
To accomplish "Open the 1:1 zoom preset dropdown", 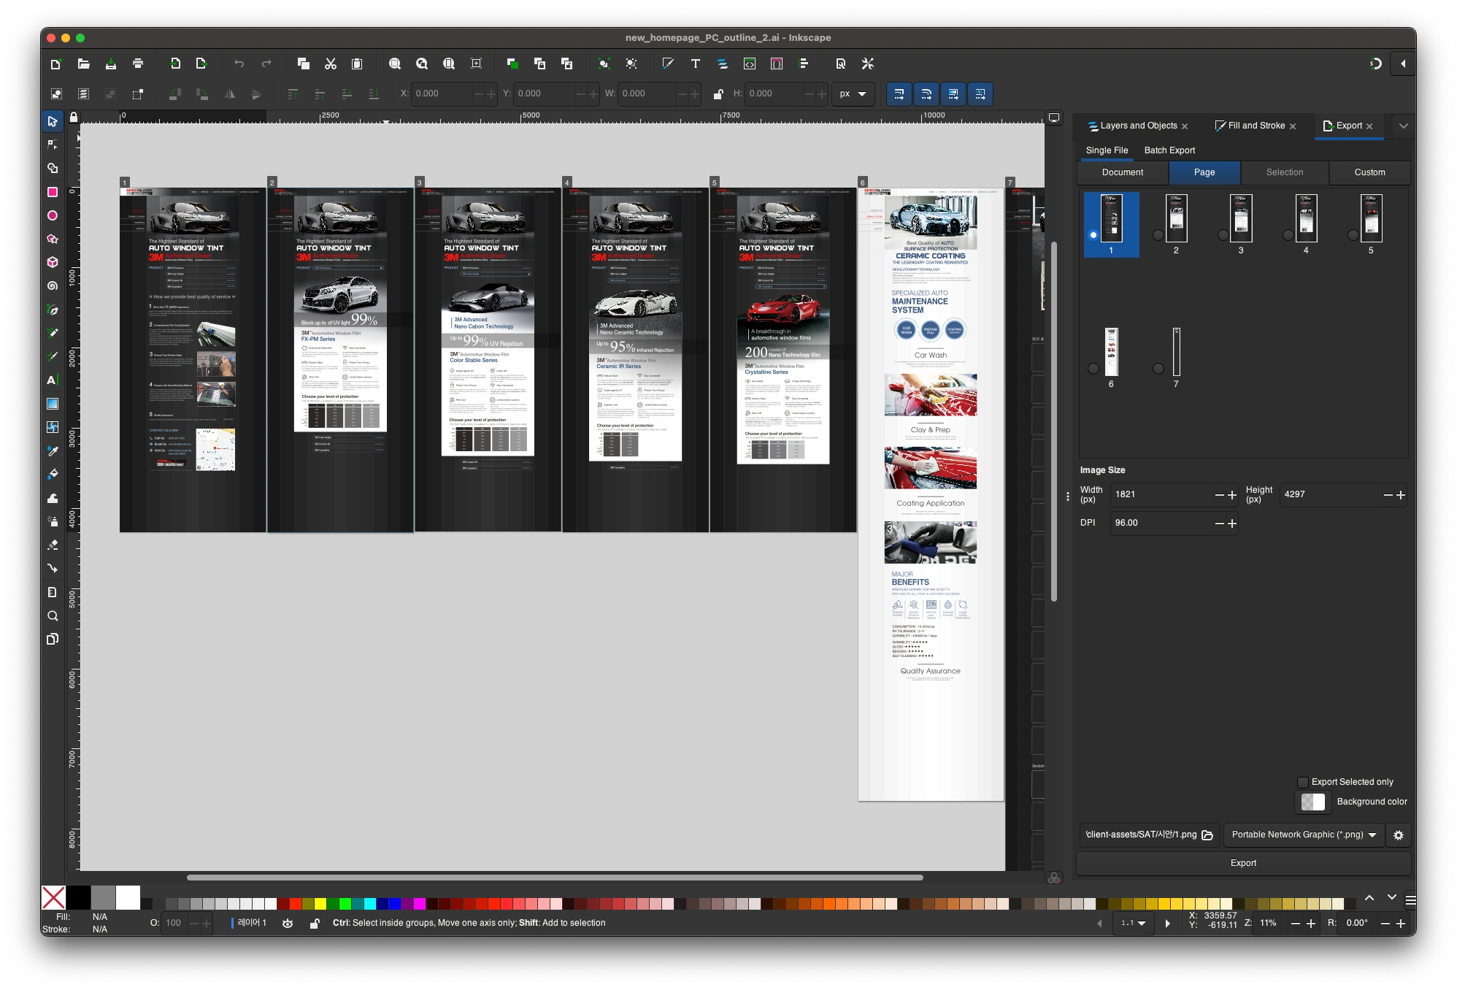I will [1134, 923].
